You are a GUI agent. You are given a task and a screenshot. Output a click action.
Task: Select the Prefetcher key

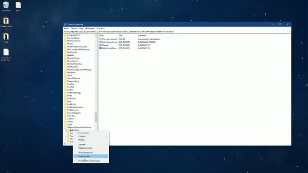(72, 99)
